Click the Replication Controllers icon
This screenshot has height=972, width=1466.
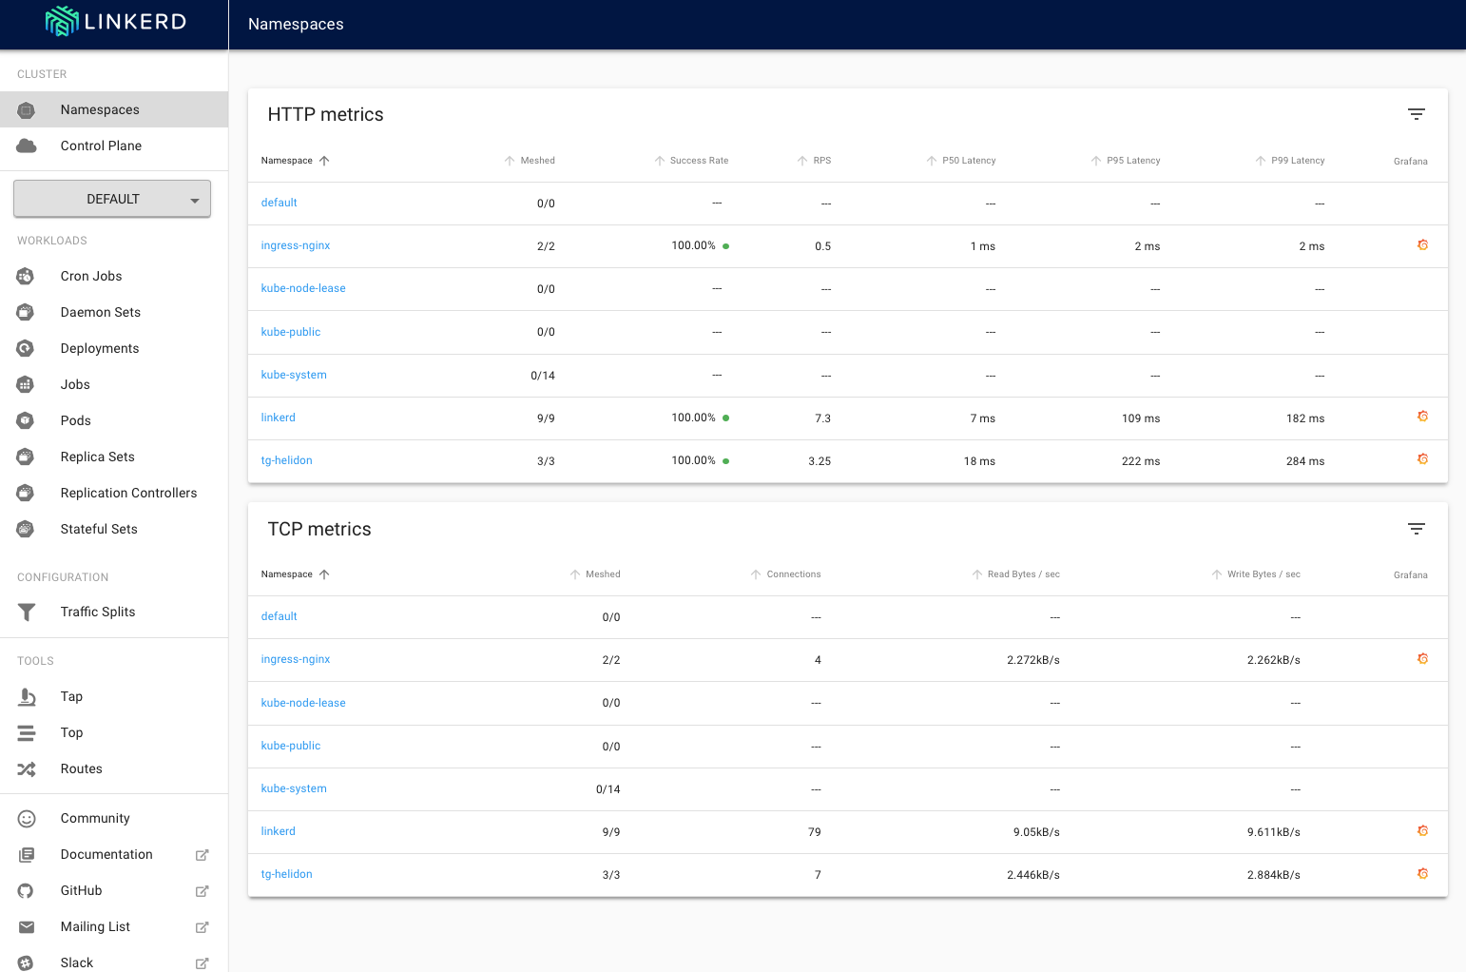26,494
